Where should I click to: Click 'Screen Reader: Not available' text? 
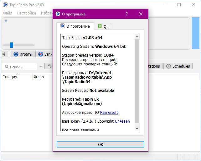88,91
